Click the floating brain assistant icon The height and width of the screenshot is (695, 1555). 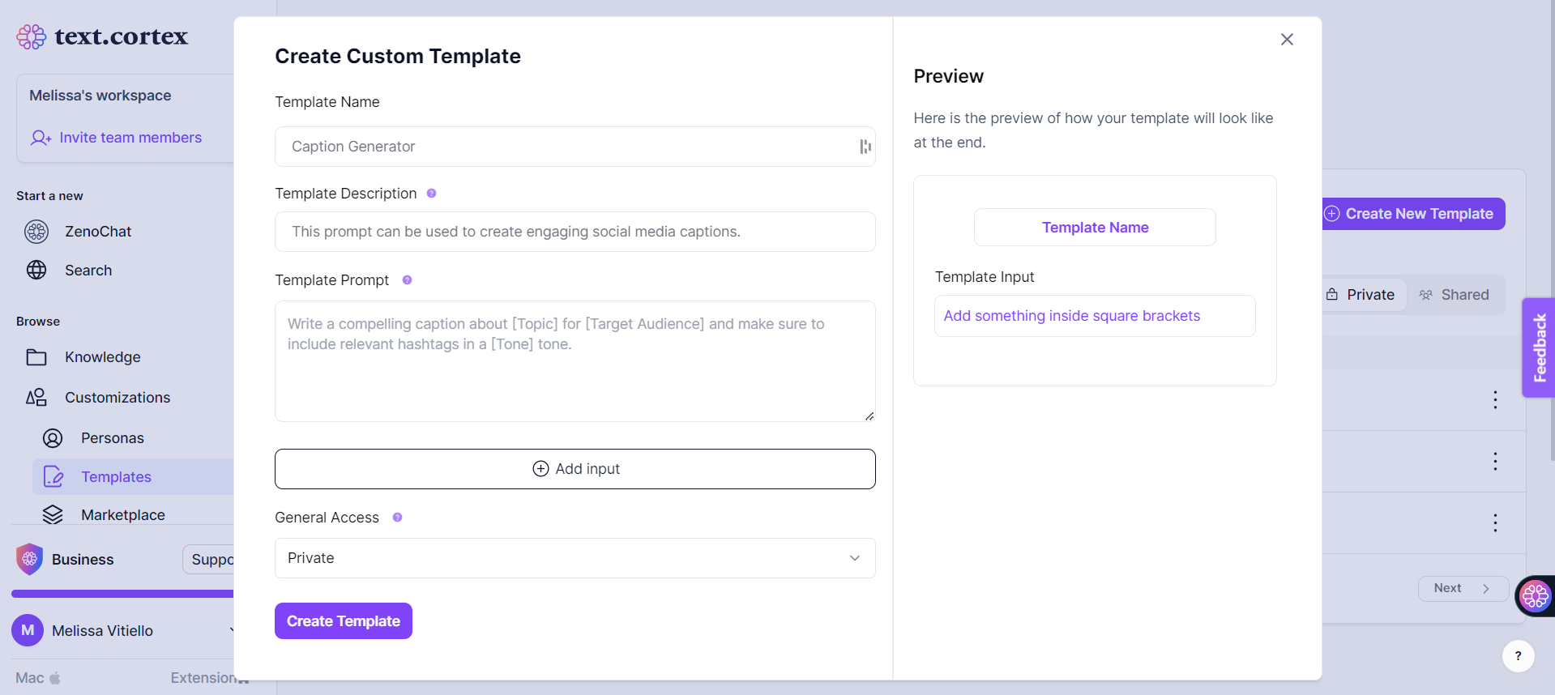[1535, 596]
